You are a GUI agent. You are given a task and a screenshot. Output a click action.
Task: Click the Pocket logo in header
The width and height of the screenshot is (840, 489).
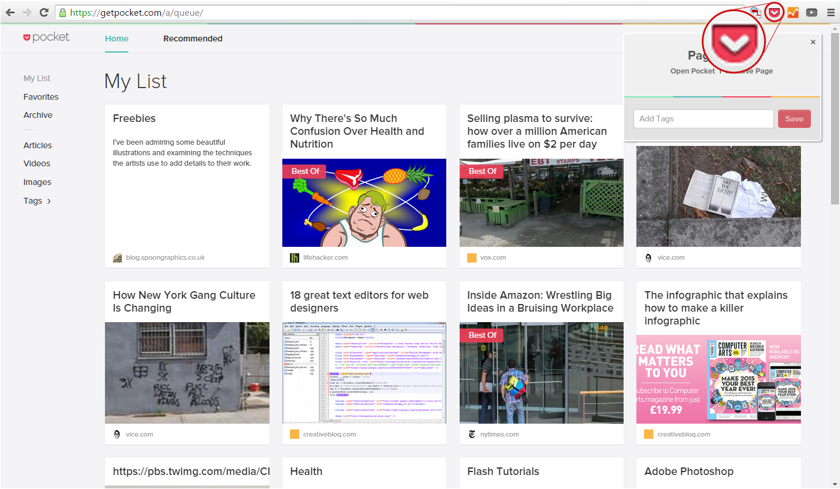46,37
